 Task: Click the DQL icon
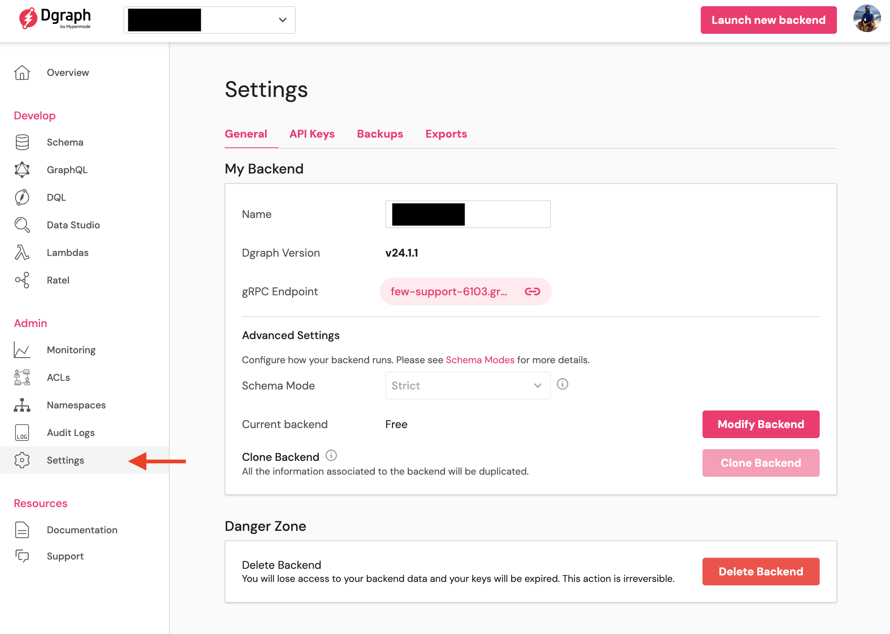pyautogui.click(x=22, y=197)
